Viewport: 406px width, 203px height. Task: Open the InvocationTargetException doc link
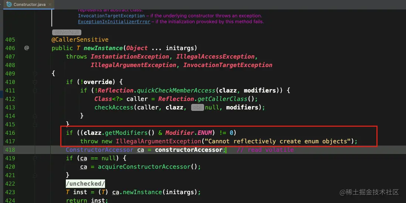[111, 16]
